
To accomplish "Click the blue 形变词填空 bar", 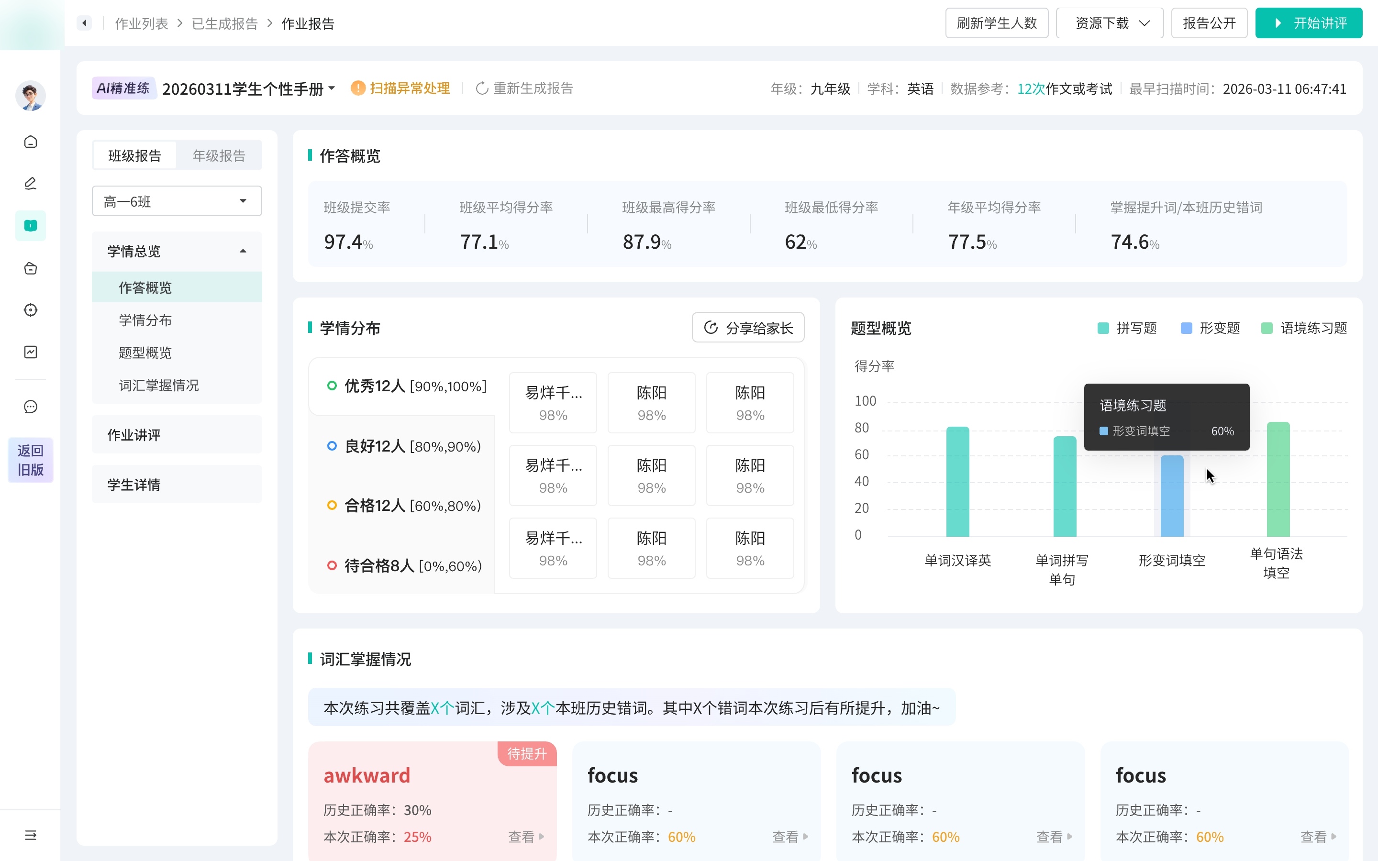I will tap(1172, 496).
